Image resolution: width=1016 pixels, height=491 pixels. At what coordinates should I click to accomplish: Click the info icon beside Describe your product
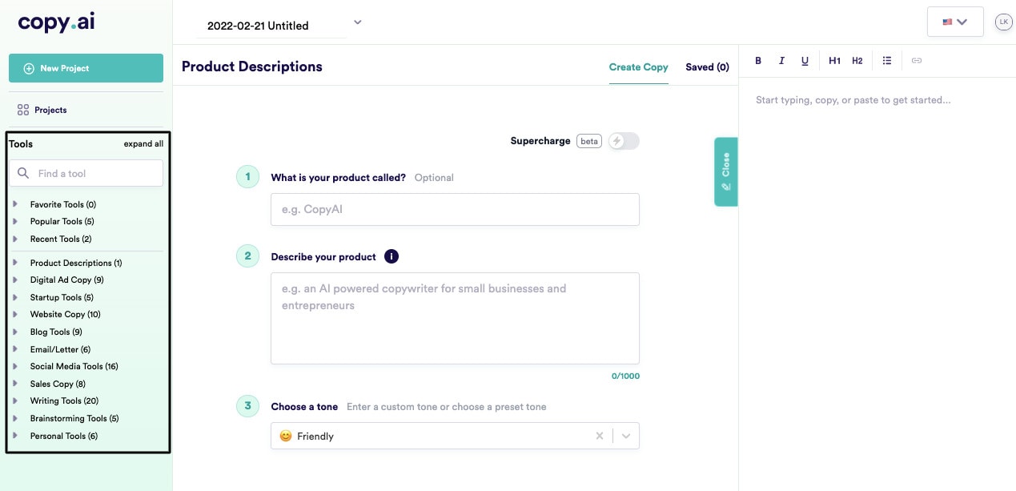click(x=391, y=256)
